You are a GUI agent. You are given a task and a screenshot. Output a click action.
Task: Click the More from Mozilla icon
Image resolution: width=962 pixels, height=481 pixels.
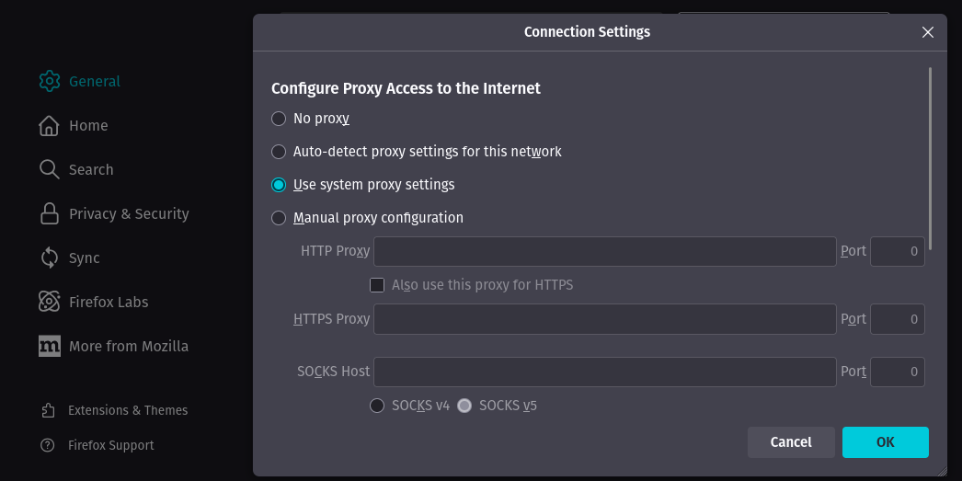pos(50,346)
